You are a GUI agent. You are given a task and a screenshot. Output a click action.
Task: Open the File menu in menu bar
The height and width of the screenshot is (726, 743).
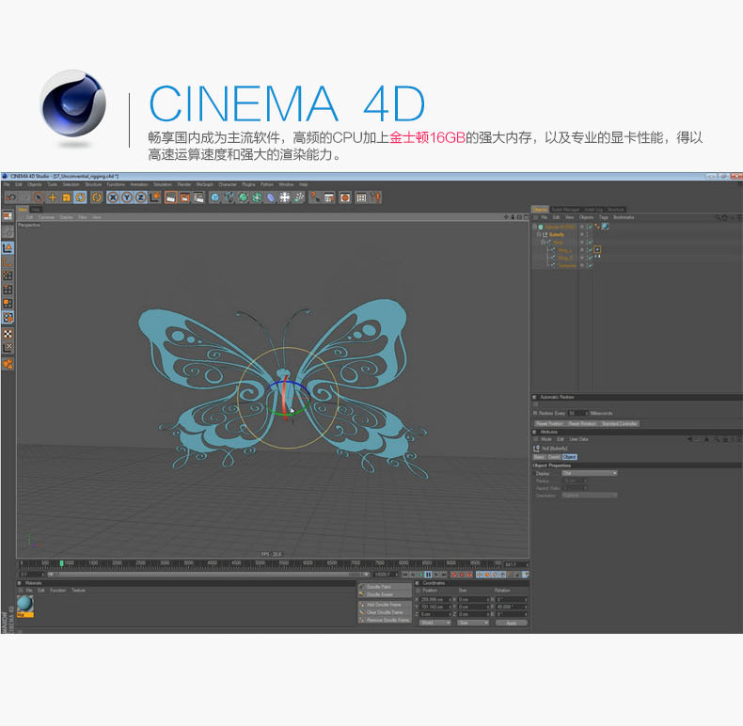click(7, 184)
